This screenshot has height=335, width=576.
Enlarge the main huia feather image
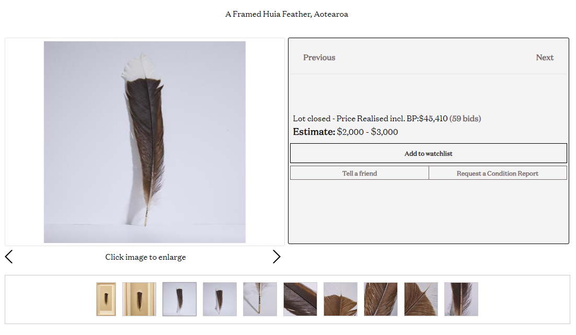tap(145, 142)
